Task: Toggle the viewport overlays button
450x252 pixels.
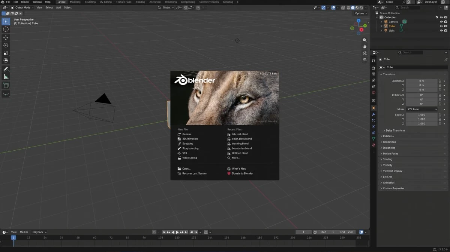Action: [x=333, y=7]
